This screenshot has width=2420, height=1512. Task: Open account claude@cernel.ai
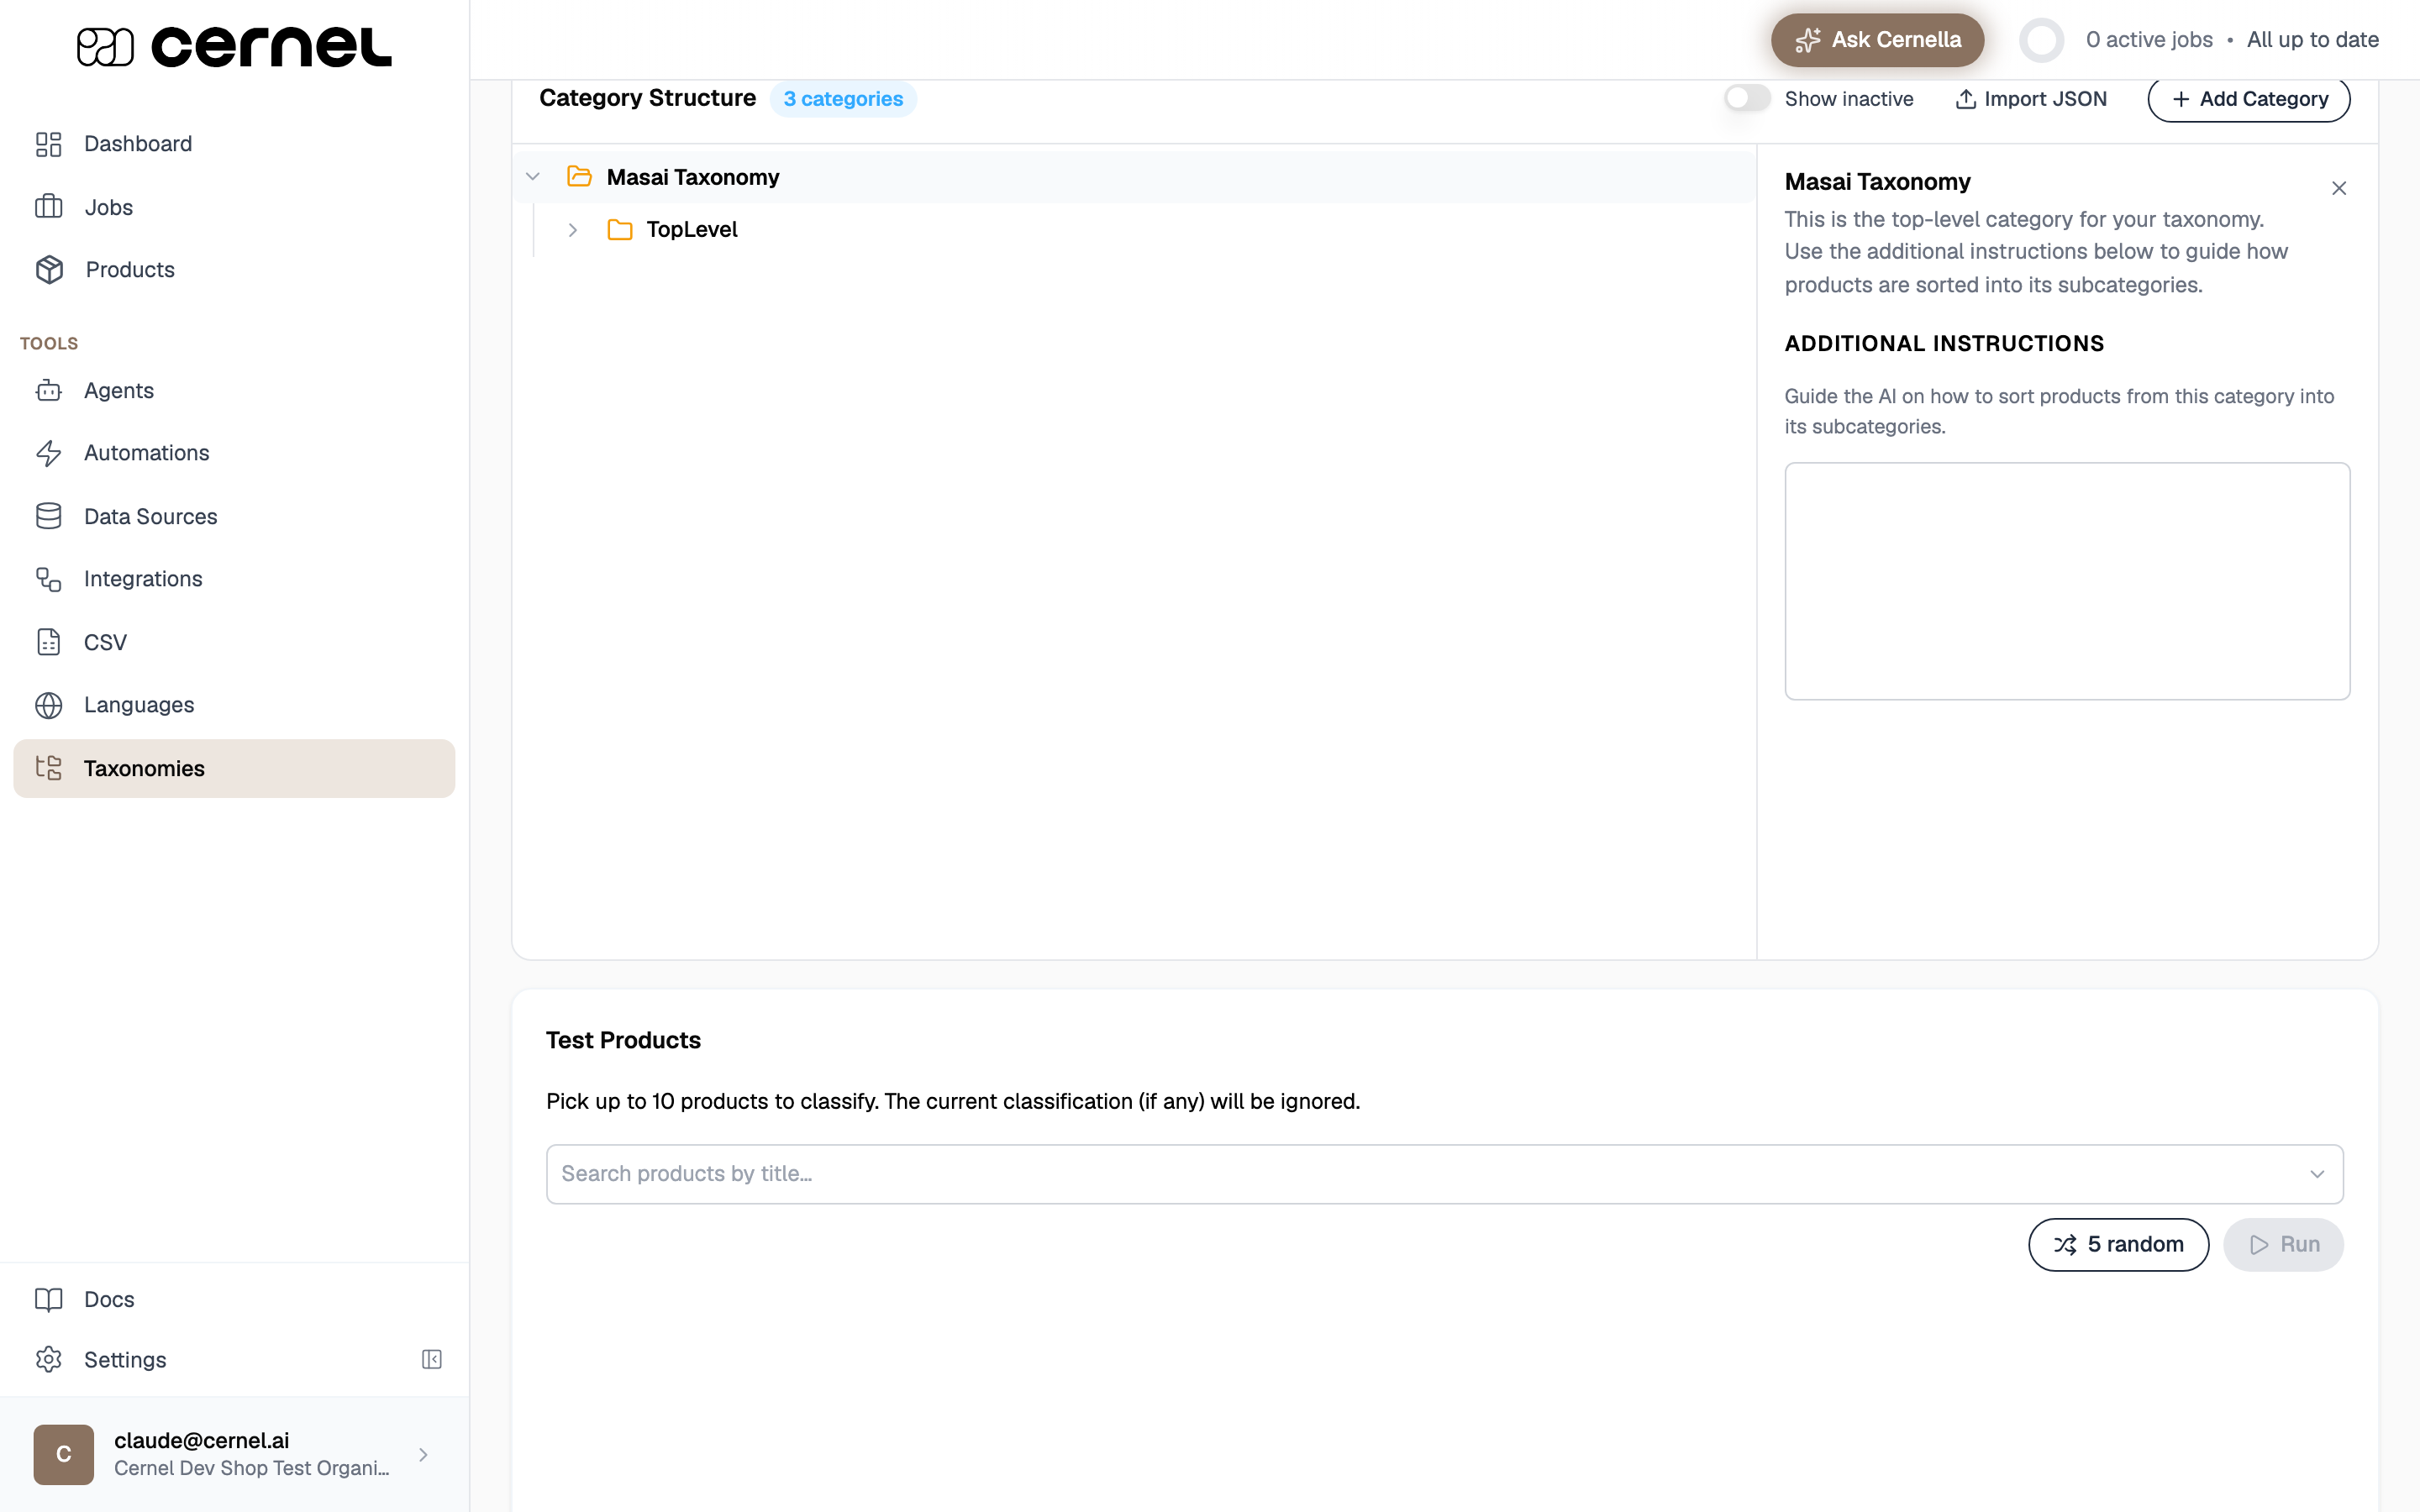(234, 1454)
